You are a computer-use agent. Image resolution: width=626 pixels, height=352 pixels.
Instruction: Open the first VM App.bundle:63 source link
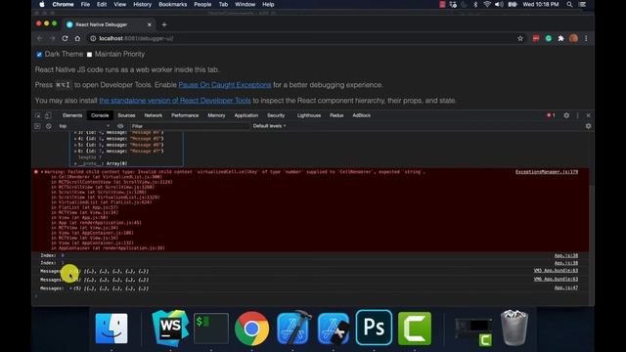(x=556, y=271)
